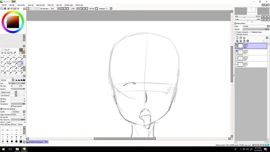Delete the selected layer with trash icon

click(248, 41)
